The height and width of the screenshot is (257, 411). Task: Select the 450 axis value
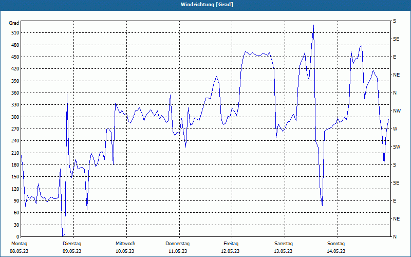click(15, 57)
